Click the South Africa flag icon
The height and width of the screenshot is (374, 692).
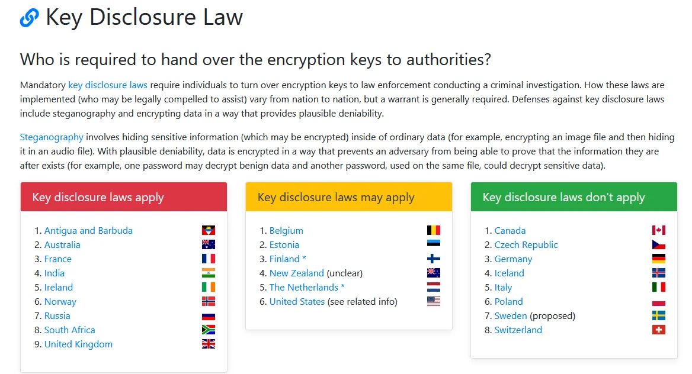click(x=208, y=330)
